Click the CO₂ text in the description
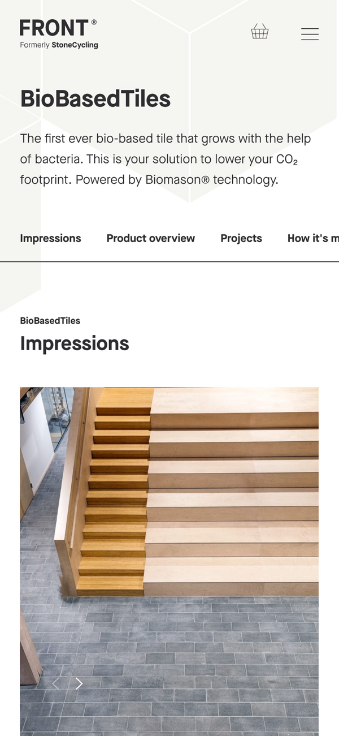Screen dimensions: 339x736 286,160
